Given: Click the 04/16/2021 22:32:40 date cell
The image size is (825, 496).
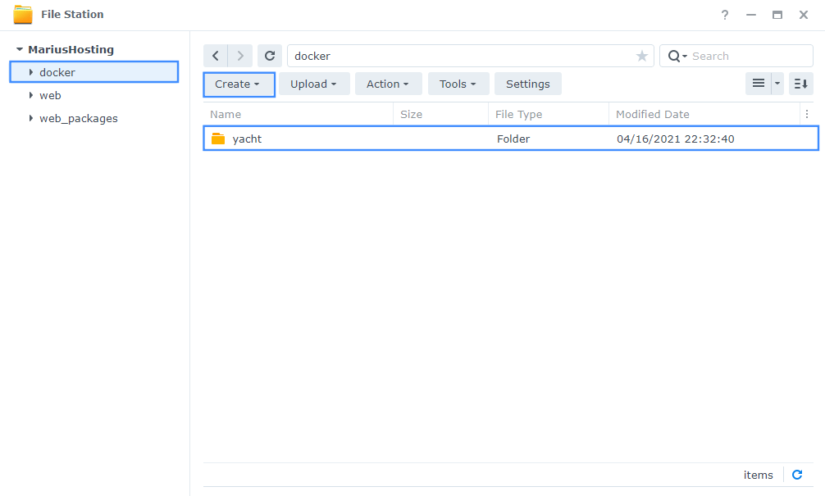Looking at the screenshot, I should coord(676,139).
